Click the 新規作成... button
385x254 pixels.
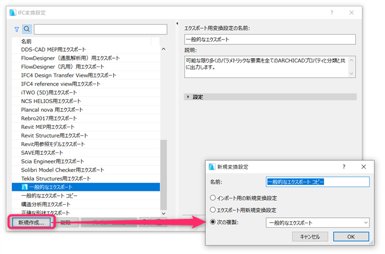[31, 222]
